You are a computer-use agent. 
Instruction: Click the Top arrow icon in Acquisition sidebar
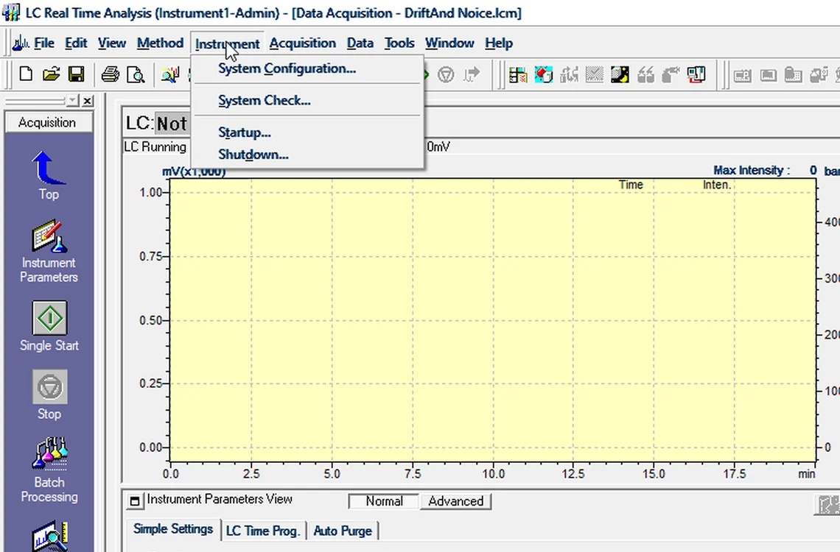49,175
